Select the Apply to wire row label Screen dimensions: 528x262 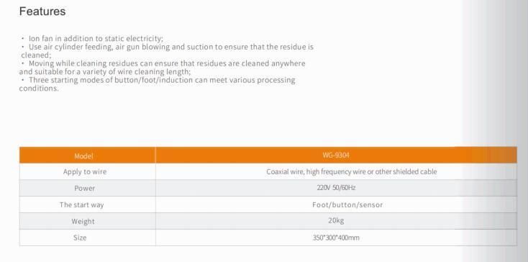[x=84, y=172]
